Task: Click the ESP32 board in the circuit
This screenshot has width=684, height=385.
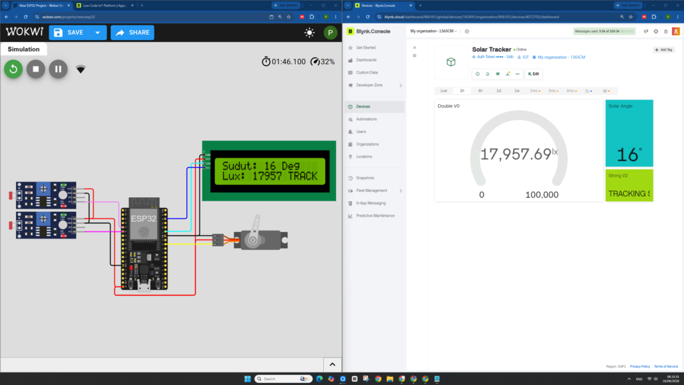Action: [144, 243]
